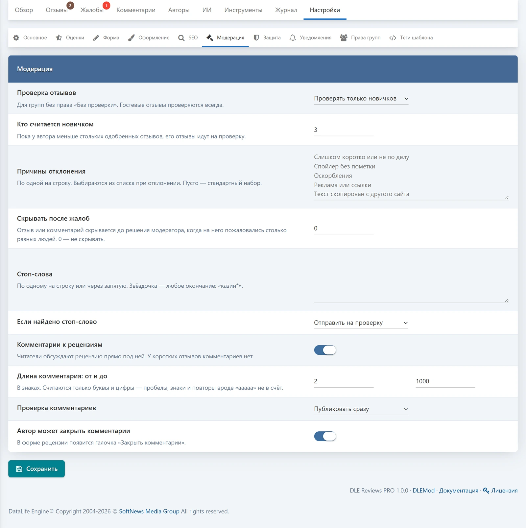This screenshot has height=528, width=526.
Task: Click the star icon beside Оценки
Action: coord(59,38)
